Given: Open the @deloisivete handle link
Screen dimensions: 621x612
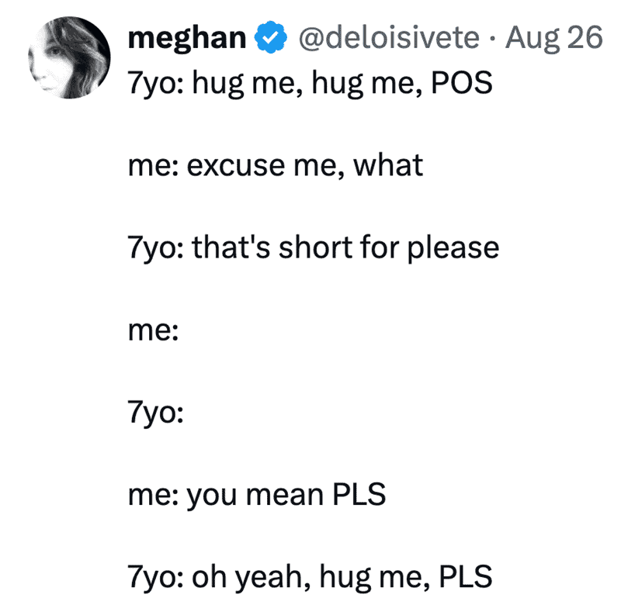Looking at the screenshot, I should click(x=389, y=37).
